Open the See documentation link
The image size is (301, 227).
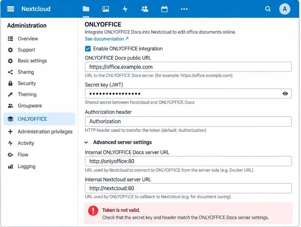pyautogui.click(x=107, y=39)
